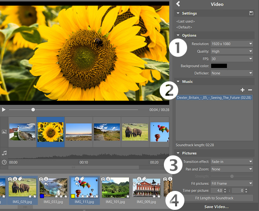Click the audio waveform track

pyautogui.click(x=89, y=153)
